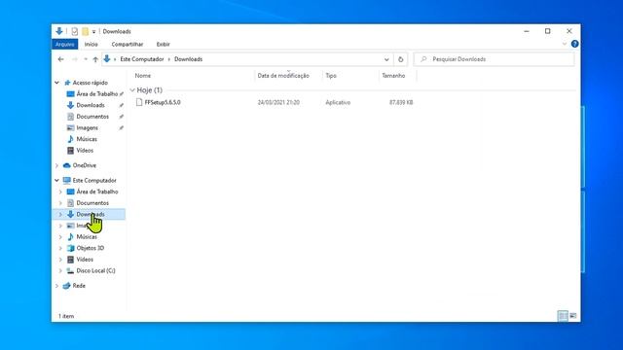
Task: Open pinned Imagens under Acesso rápido
Action: click(87, 127)
